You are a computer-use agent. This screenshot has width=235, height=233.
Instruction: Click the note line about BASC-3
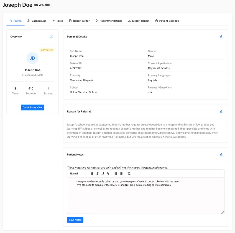click(x=124, y=185)
